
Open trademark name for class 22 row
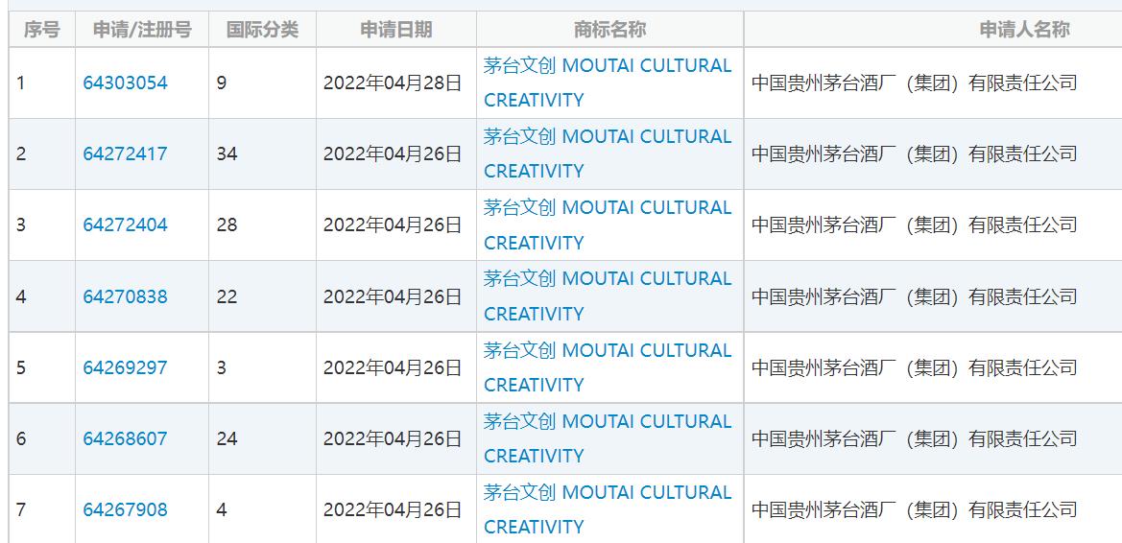[607, 279]
